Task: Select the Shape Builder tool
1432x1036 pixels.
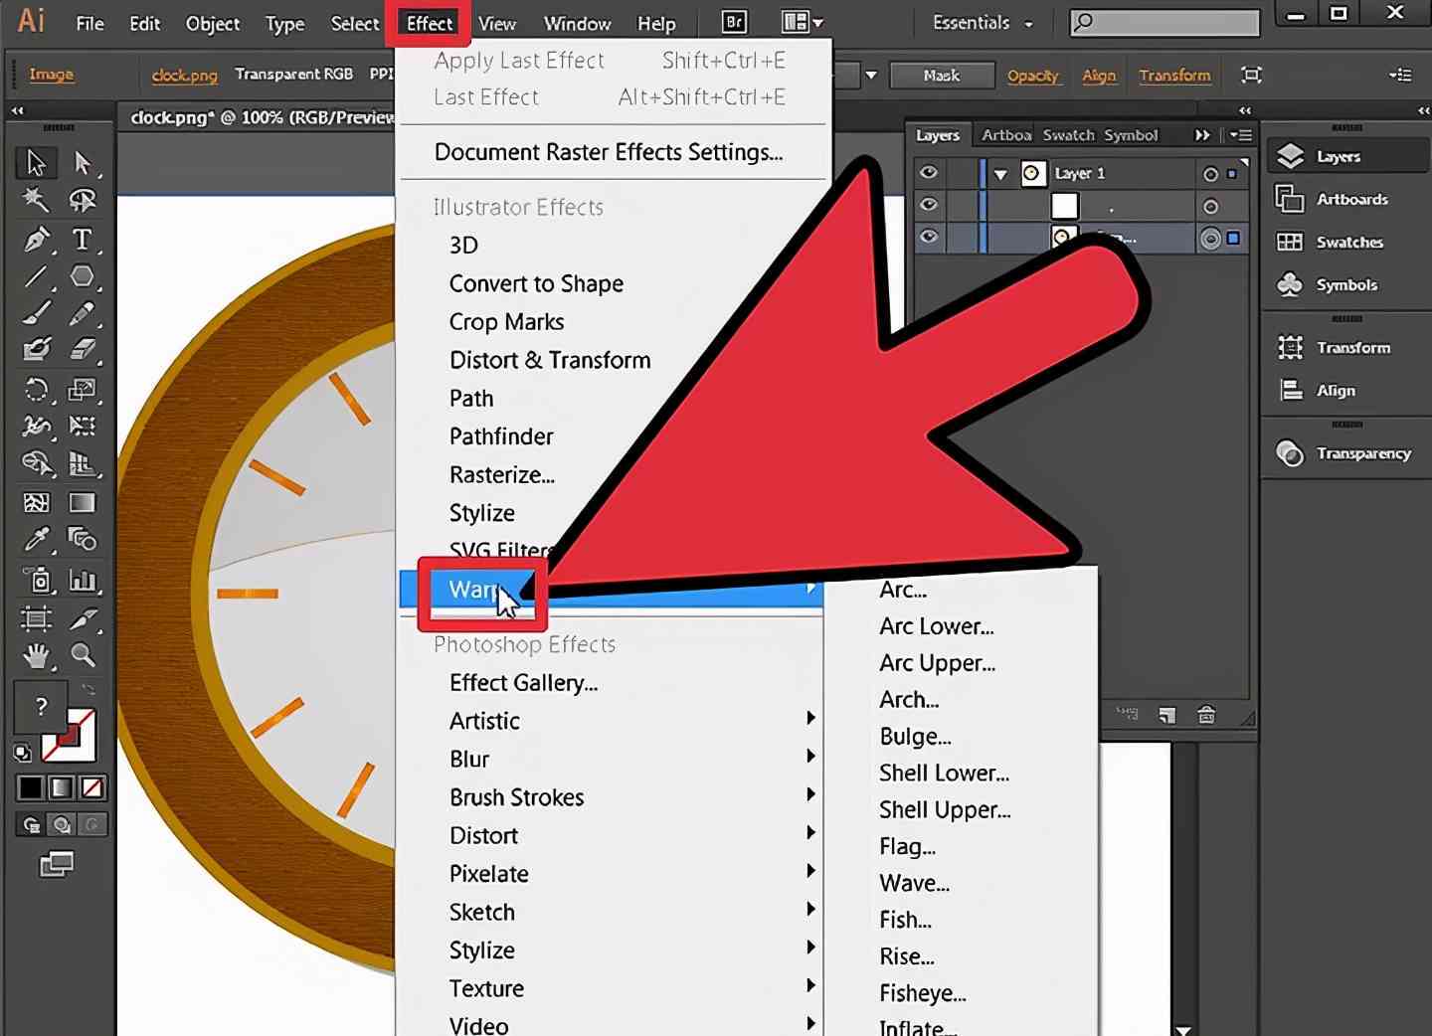Action: click(x=36, y=463)
